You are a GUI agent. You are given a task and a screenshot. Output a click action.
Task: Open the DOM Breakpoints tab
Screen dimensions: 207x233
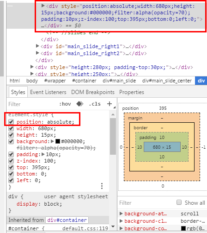[x=93, y=92]
